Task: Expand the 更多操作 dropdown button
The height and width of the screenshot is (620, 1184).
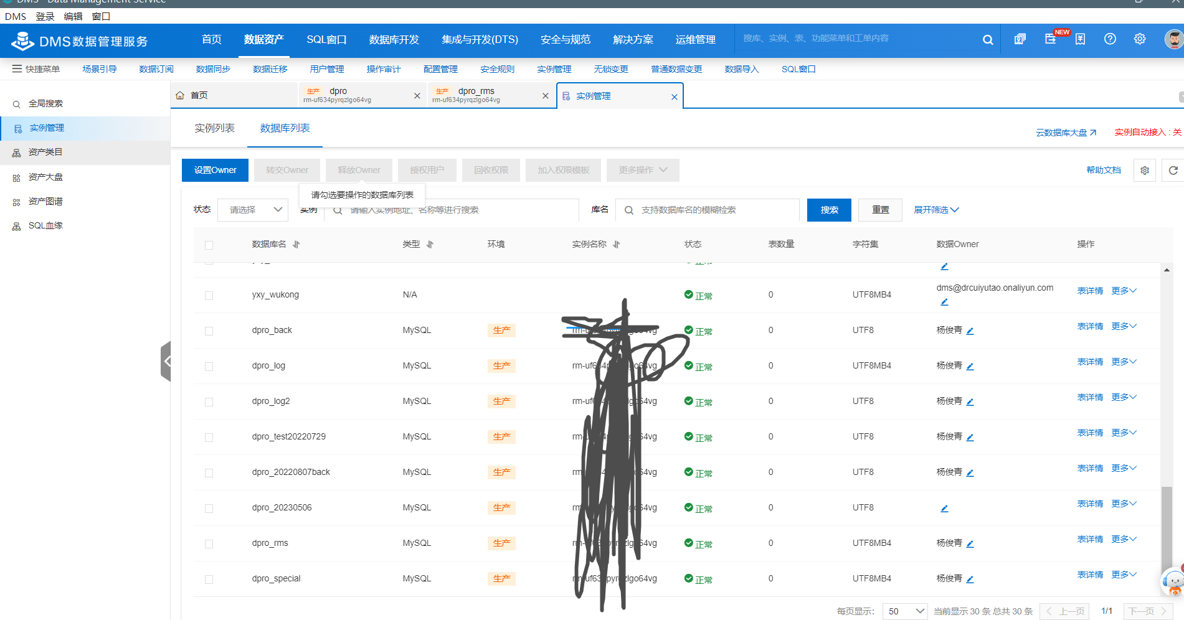Action: (x=643, y=170)
